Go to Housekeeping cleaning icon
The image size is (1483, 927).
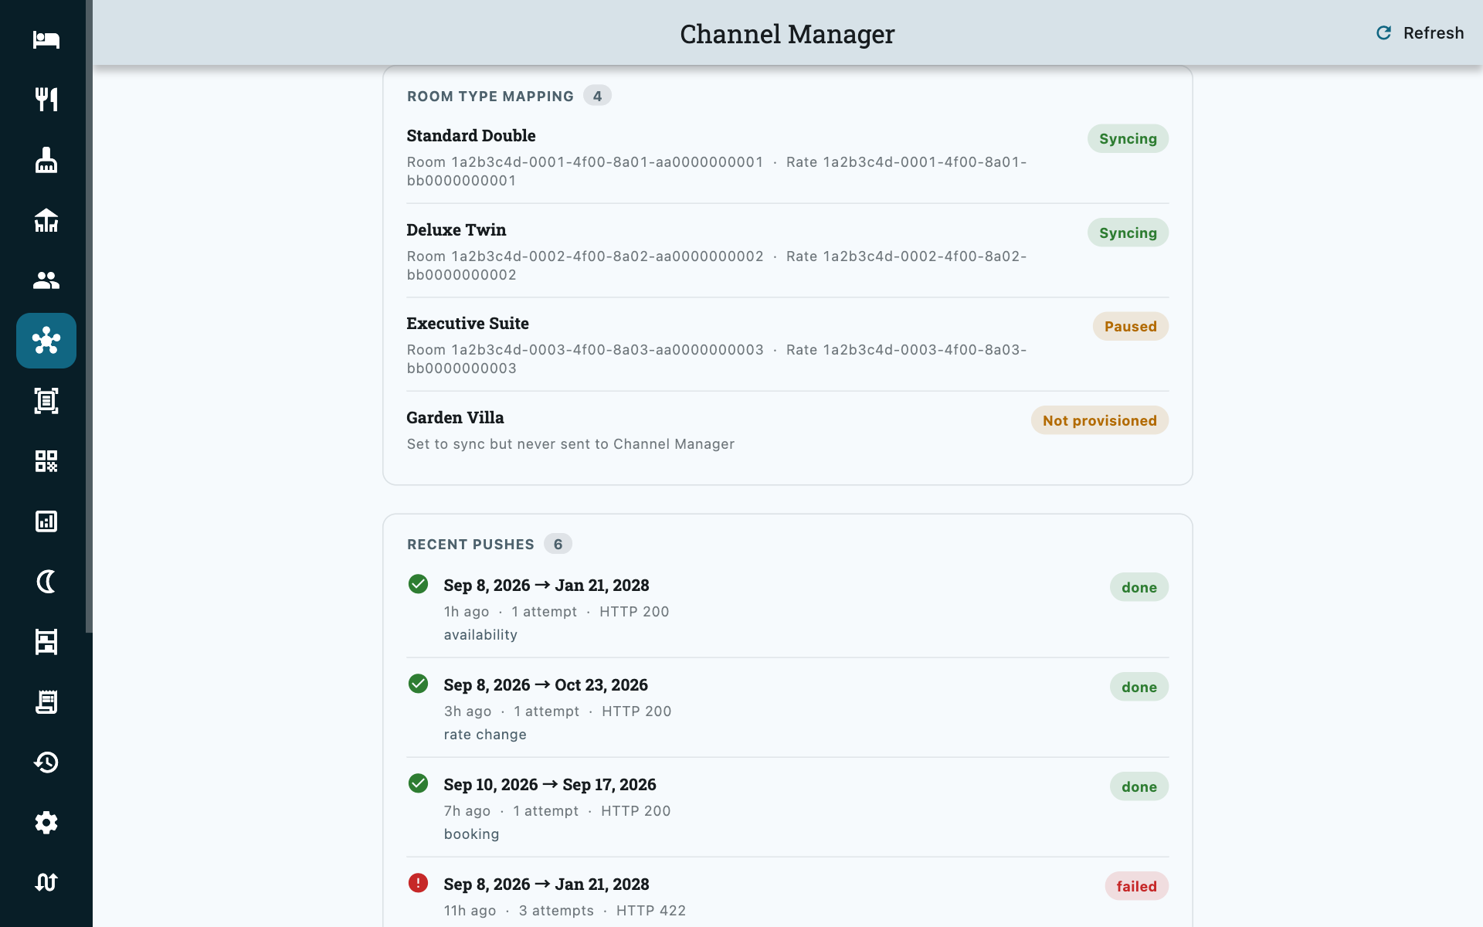(x=46, y=160)
